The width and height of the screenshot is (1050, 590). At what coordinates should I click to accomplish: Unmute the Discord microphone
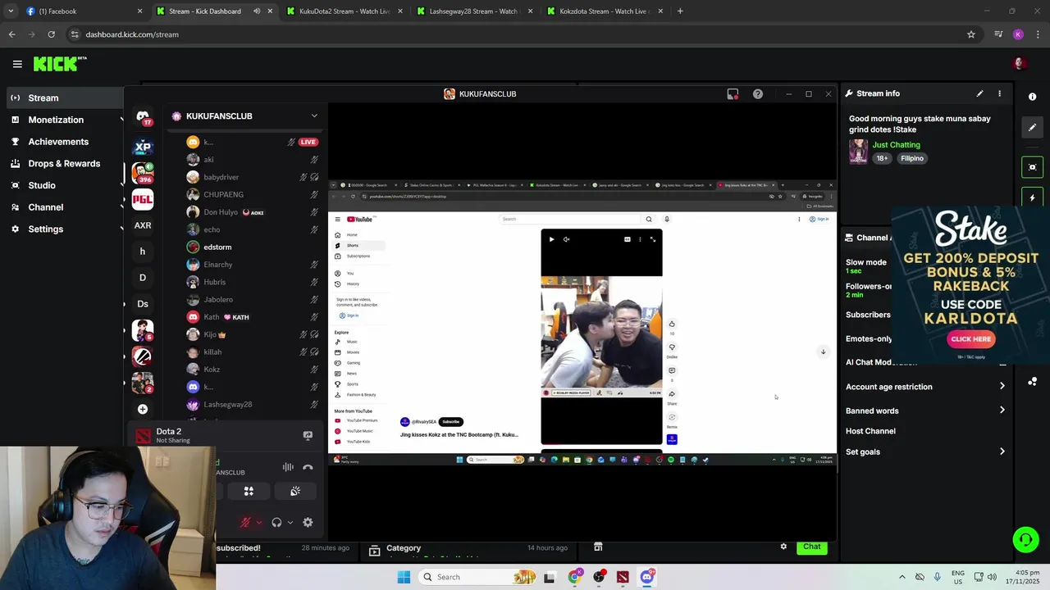[245, 523]
